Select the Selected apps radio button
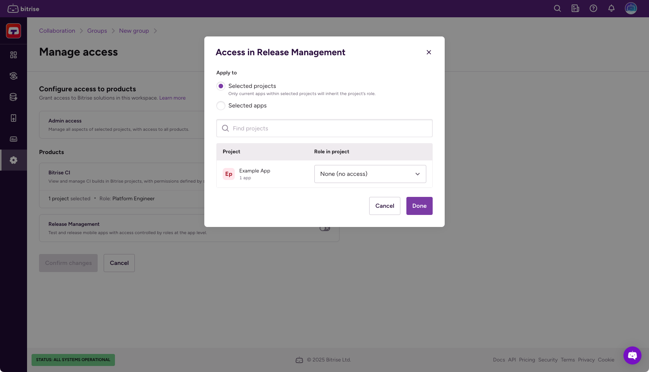This screenshot has height=372, width=649. pos(221,106)
